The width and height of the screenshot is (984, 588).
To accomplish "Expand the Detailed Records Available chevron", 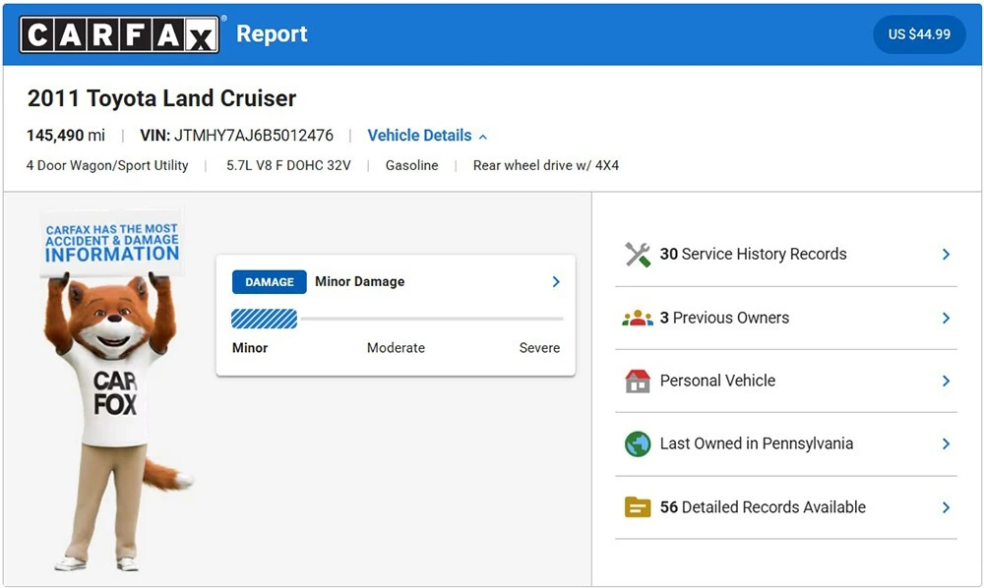I will click(947, 507).
